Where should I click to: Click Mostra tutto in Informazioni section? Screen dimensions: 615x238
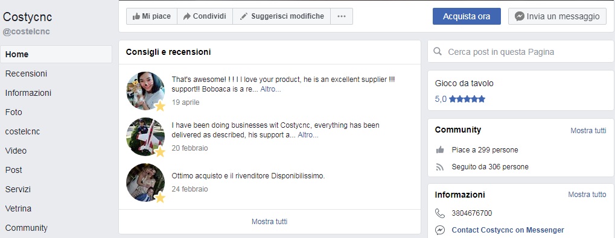pyautogui.click(x=587, y=195)
